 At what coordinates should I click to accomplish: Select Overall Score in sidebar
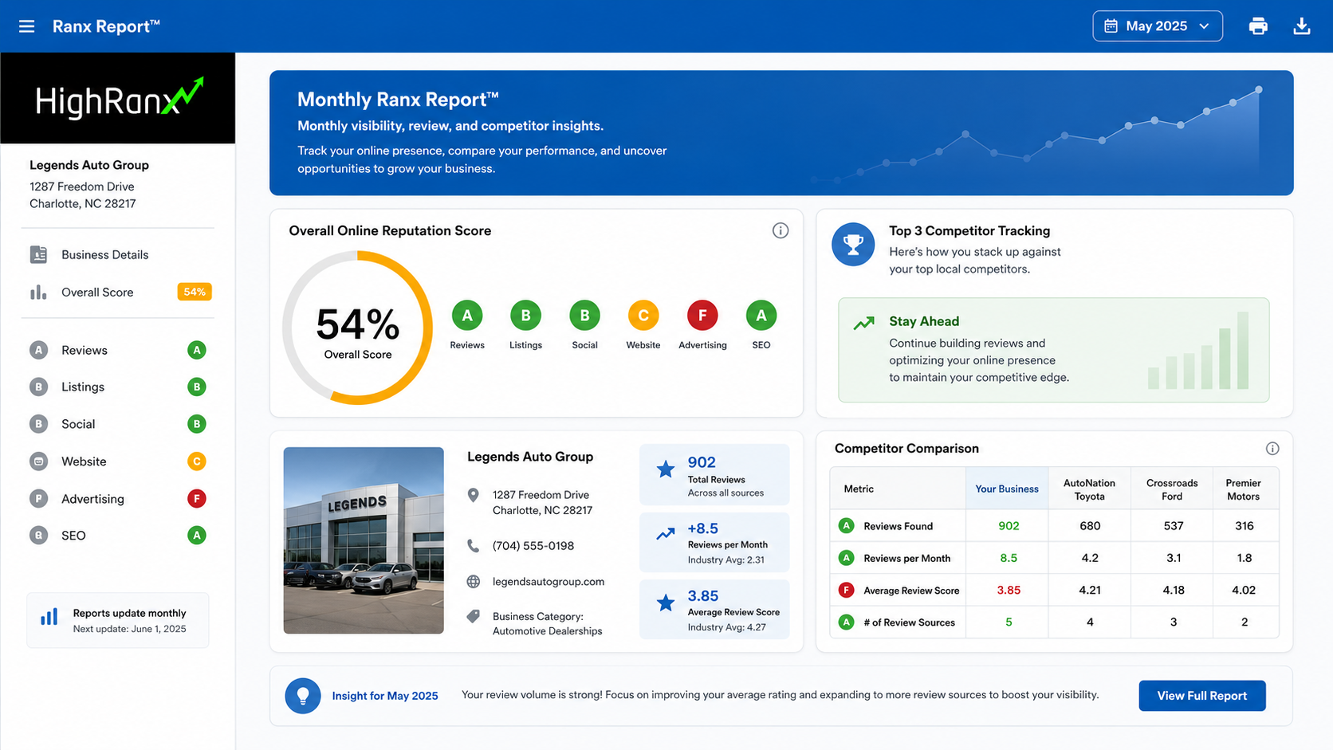click(x=118, y=293)
